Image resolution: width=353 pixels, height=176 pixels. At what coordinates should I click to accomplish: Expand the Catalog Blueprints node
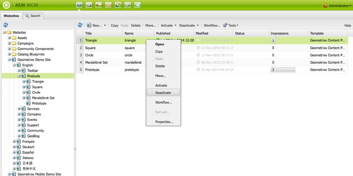9,54
